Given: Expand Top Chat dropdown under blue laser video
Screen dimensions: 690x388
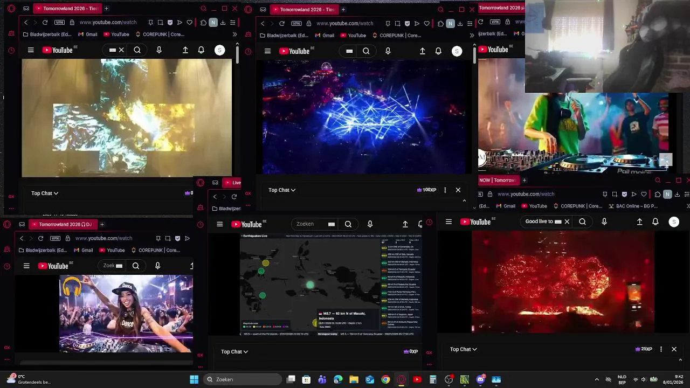Looking at the screenshot, I should click(x=282, y=190).
